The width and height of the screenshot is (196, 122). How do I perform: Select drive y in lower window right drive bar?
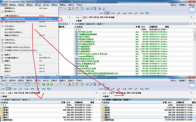coord(141,89)
